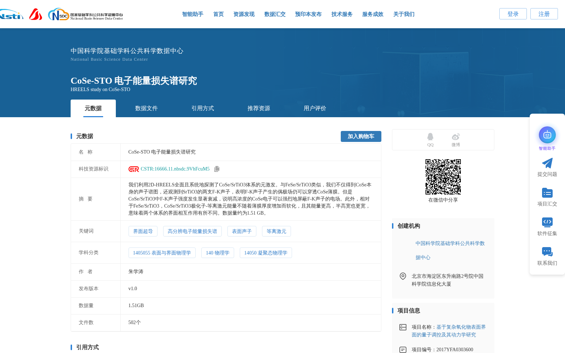Open the 预印本发布 menu item
565x353 pixels.
coord(308,14)
